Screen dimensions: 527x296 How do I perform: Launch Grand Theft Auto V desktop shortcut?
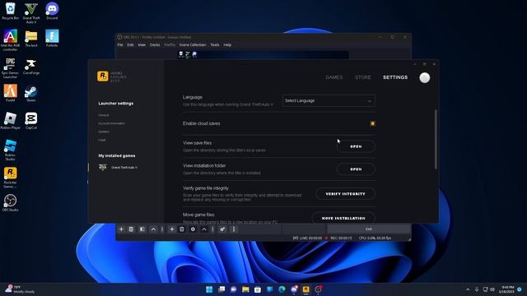[31, 13]
